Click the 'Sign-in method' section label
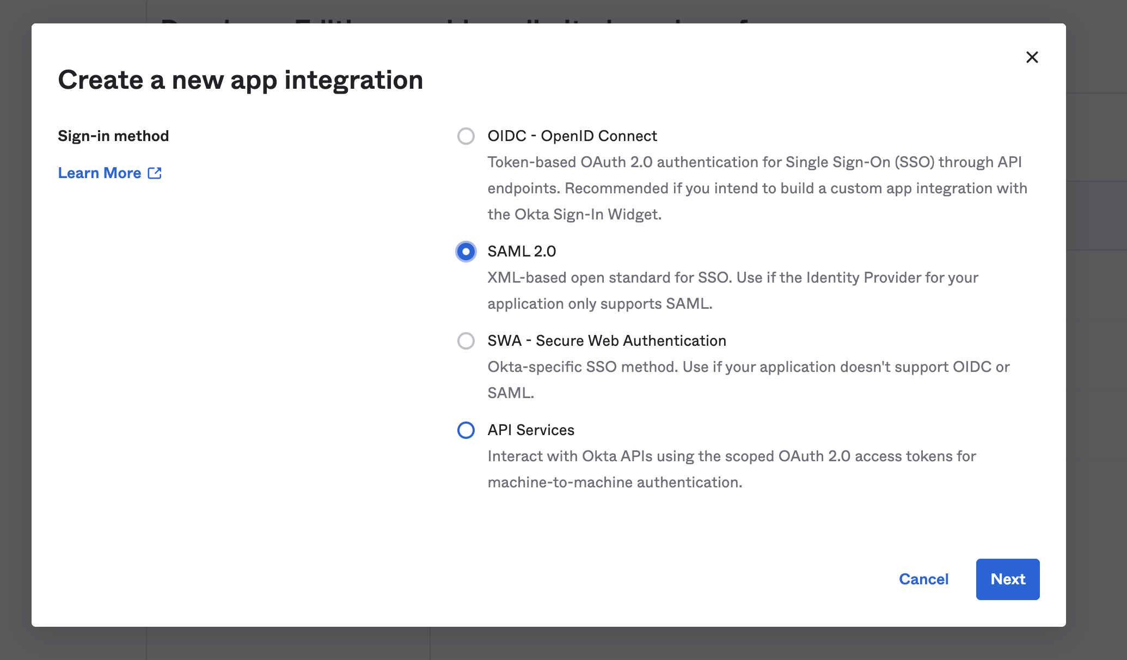 [x=113, y=136]
